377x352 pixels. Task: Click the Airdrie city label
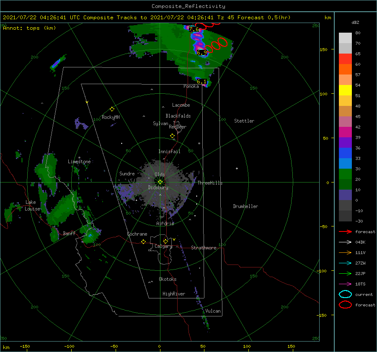(x=165, y=224)
